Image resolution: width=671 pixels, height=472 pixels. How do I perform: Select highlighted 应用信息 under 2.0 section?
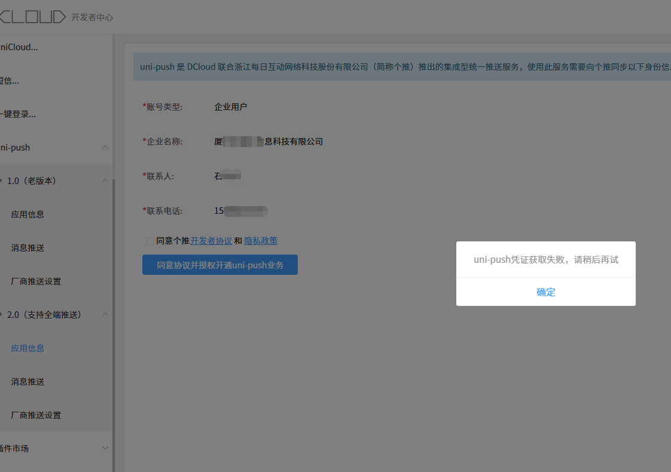point(28,348)
